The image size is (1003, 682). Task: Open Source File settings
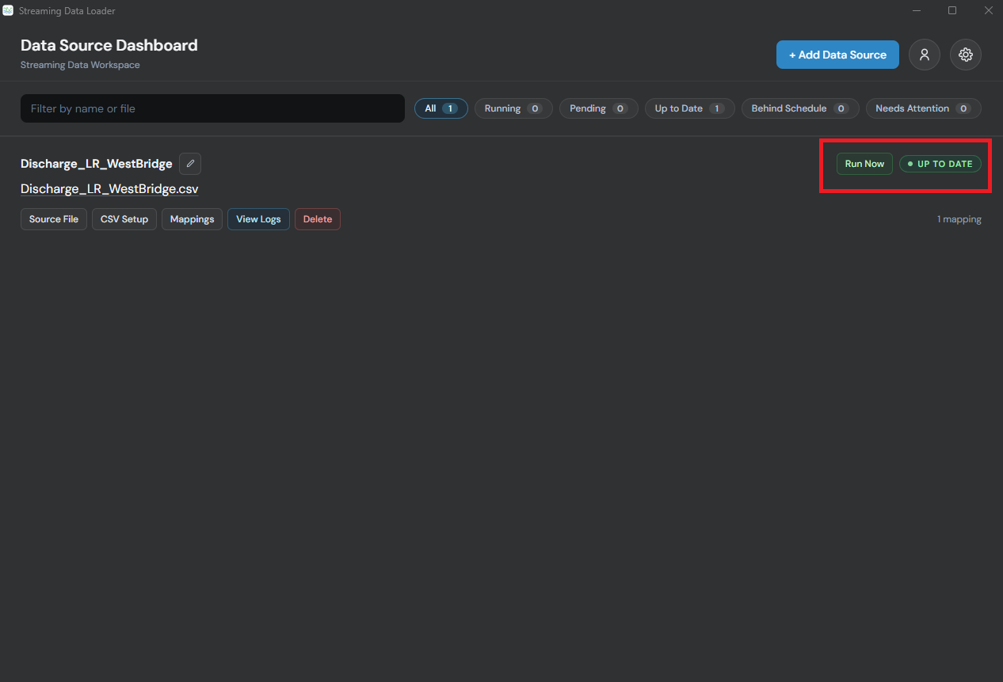(54, 219)
